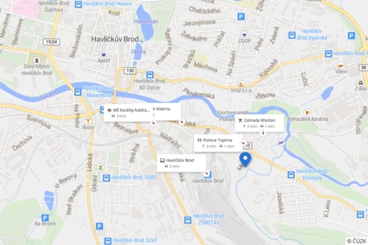Image resolution: width=368 pixels, height=245 pixels.
Task: Click the Vysočany bus stop icon
Action: coord(291,175)
